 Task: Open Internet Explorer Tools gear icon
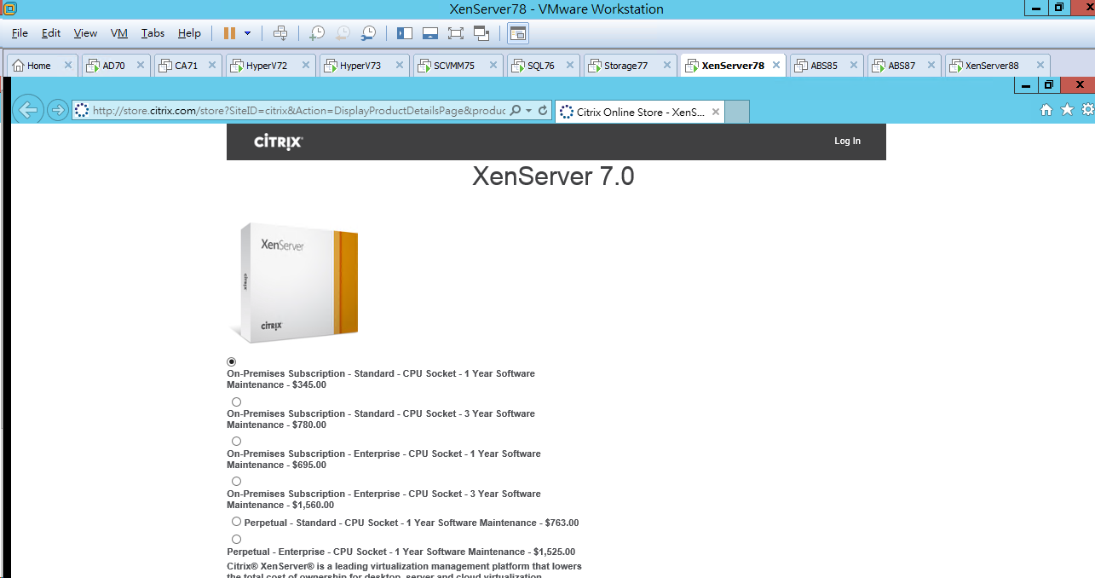(x=1087, y=109)
